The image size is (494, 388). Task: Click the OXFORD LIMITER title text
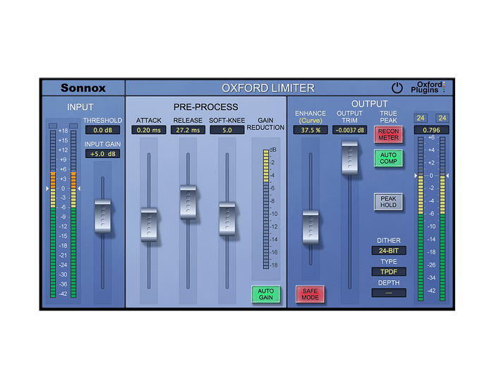click(x=268, y=88)
